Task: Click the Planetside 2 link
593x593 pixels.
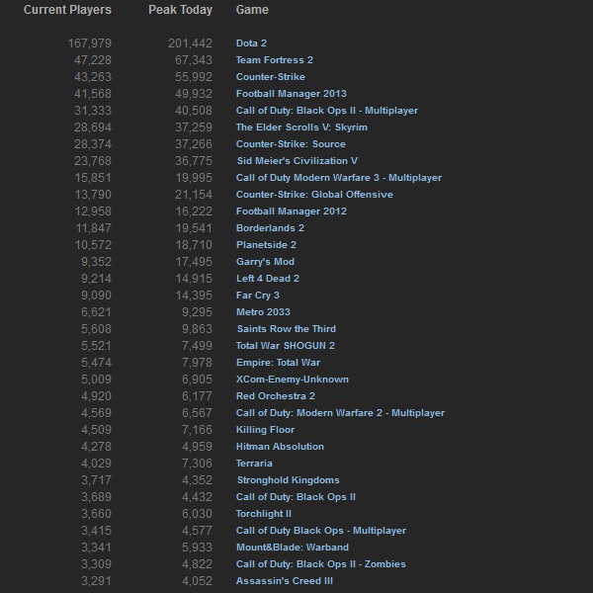Action: click(266, 245)
